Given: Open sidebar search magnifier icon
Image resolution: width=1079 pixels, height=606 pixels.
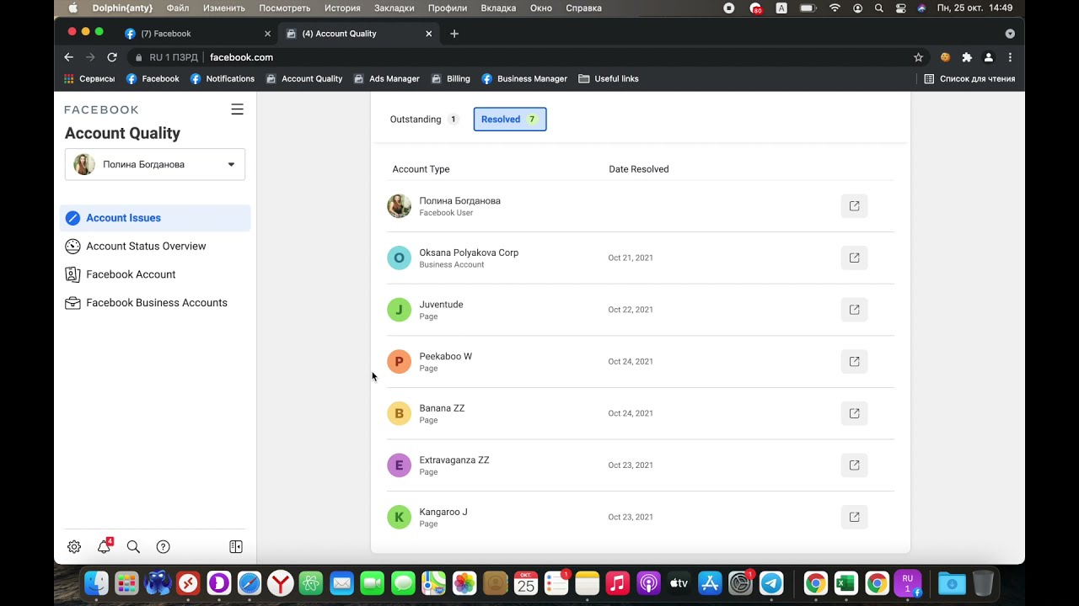Looking at the screenshot, I should (x=133, y=547).
